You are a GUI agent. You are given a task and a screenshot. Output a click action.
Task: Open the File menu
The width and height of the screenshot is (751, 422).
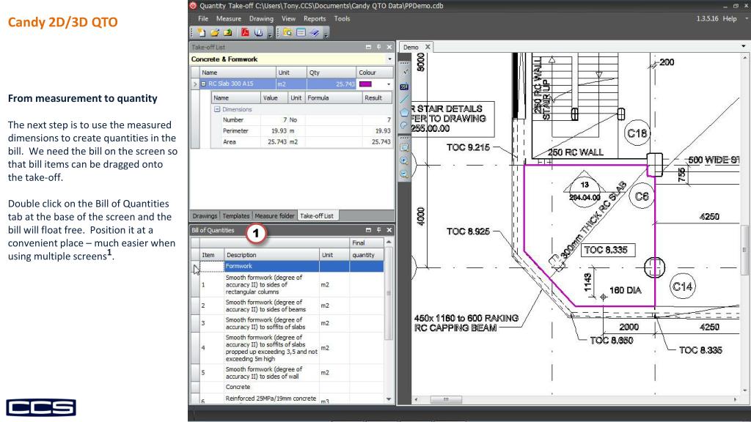tap(203, 18)
